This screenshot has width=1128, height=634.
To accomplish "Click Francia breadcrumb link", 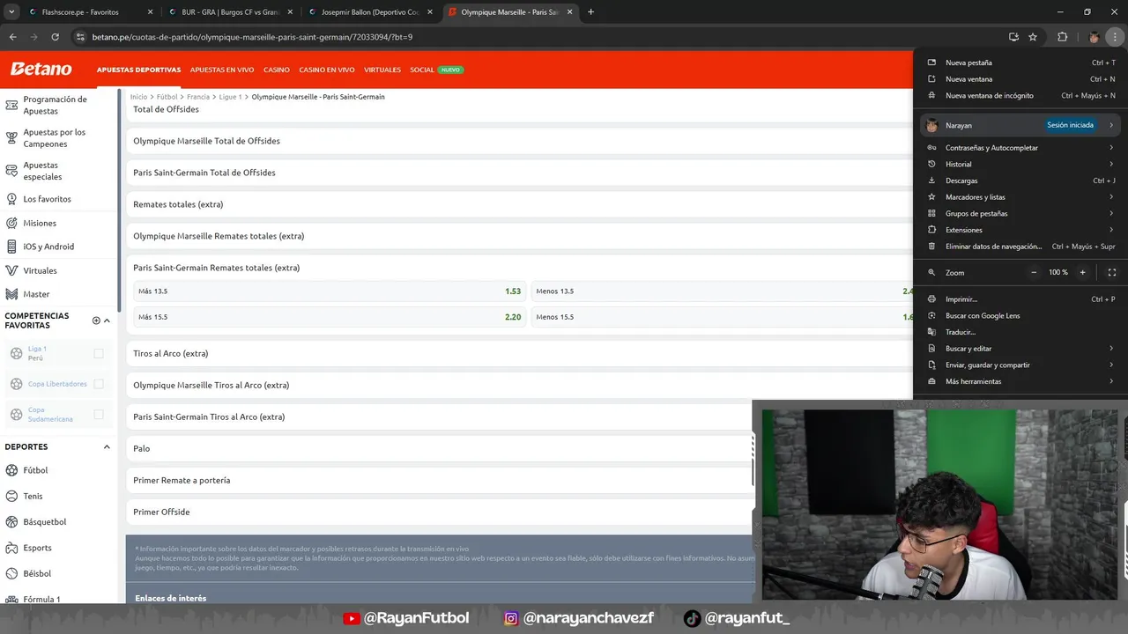I will [x=198, y=97].
